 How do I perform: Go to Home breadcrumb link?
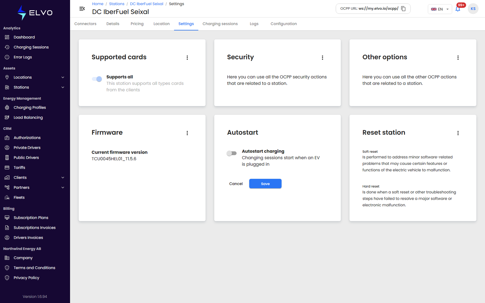click(x=98, y=4)
